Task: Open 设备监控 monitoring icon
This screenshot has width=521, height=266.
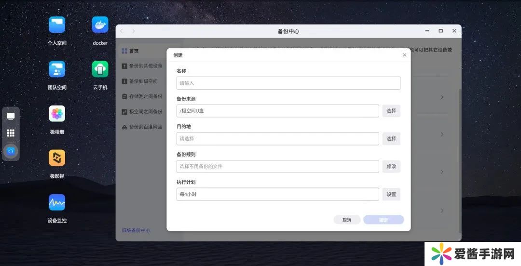Action: [56, 202]
